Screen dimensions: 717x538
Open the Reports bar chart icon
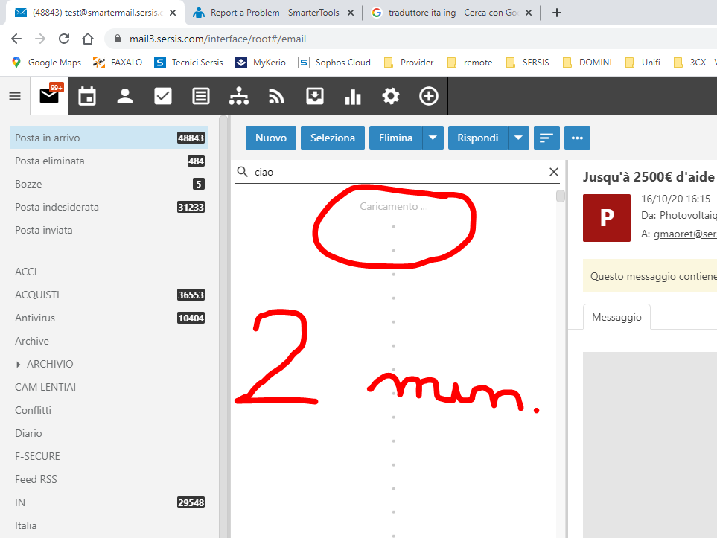click(x=353, y=96)
